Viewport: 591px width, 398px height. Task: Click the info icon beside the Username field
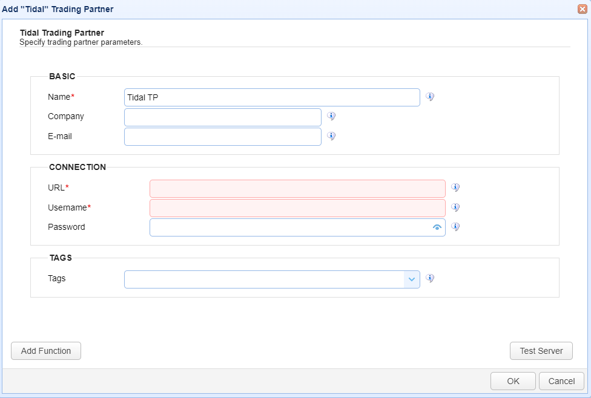click(455, 207)
